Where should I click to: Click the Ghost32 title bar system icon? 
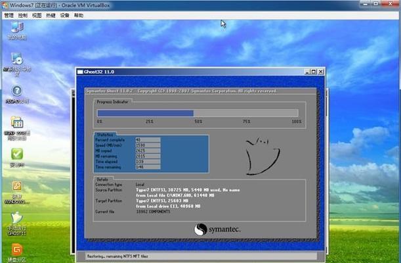click(80, 72)
